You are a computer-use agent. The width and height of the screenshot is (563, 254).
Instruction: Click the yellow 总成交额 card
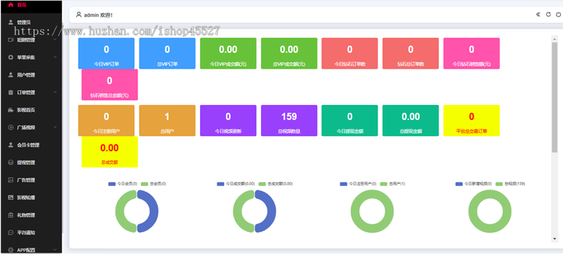pos(110,152)
